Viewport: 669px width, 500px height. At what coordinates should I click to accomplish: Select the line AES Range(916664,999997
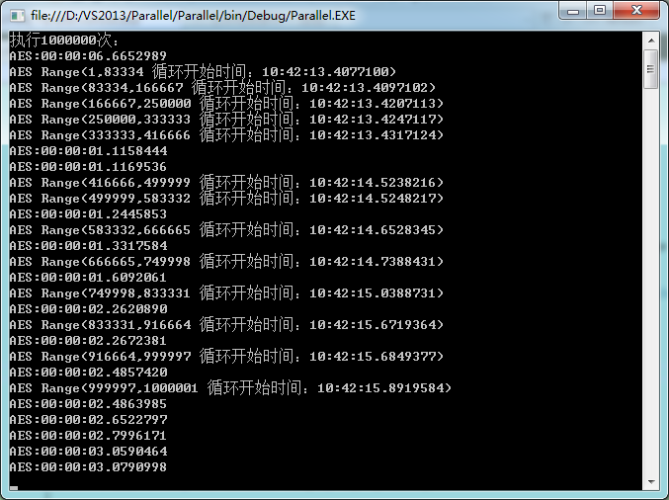pyautogui.click(x=226, y=357)
